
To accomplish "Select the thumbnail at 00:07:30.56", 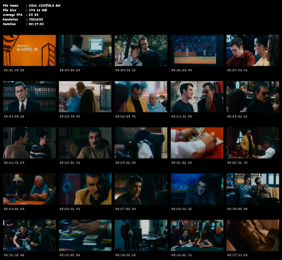I will (253, 50).
